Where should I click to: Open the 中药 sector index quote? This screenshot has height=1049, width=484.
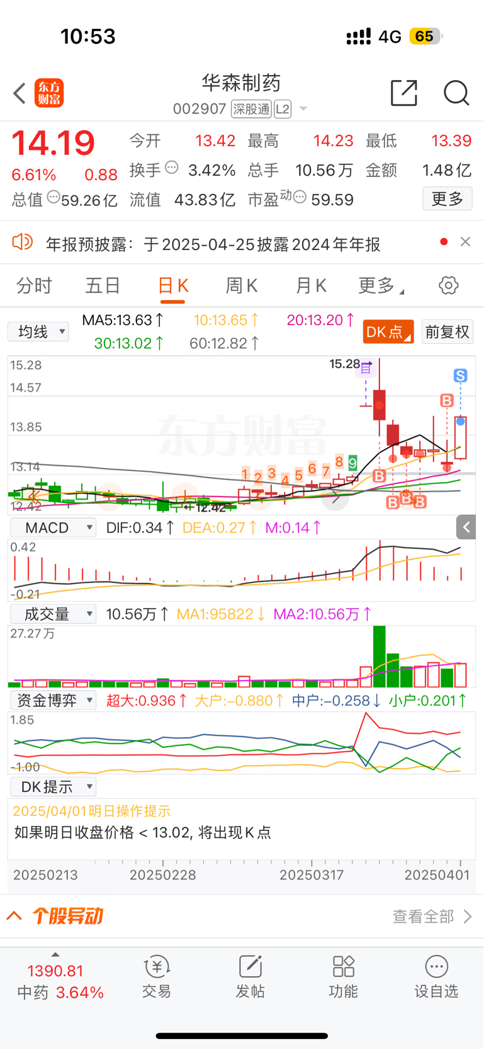(x=60, y=982)
